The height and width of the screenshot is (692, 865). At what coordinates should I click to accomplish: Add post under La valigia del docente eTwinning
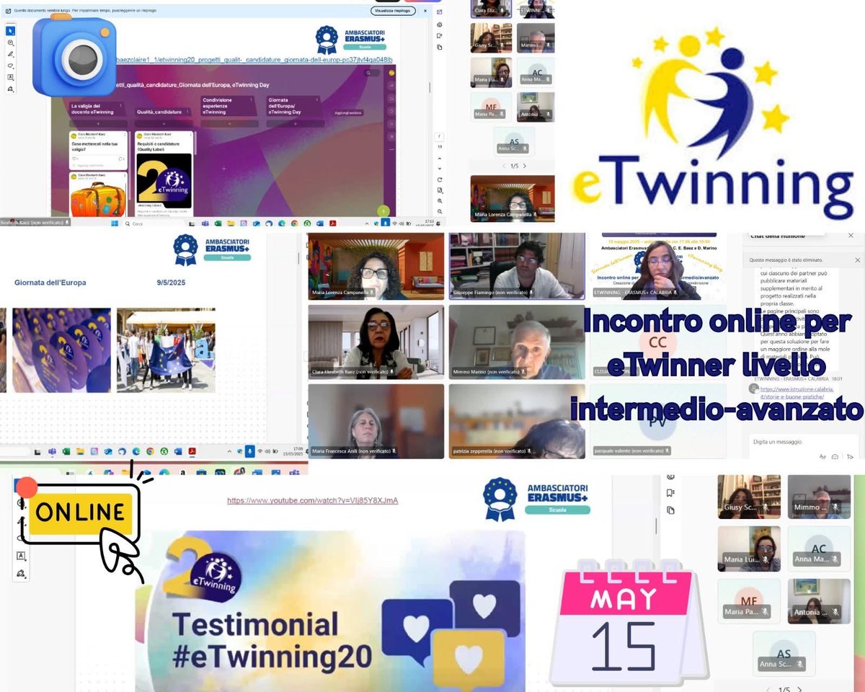click(98, 123)
